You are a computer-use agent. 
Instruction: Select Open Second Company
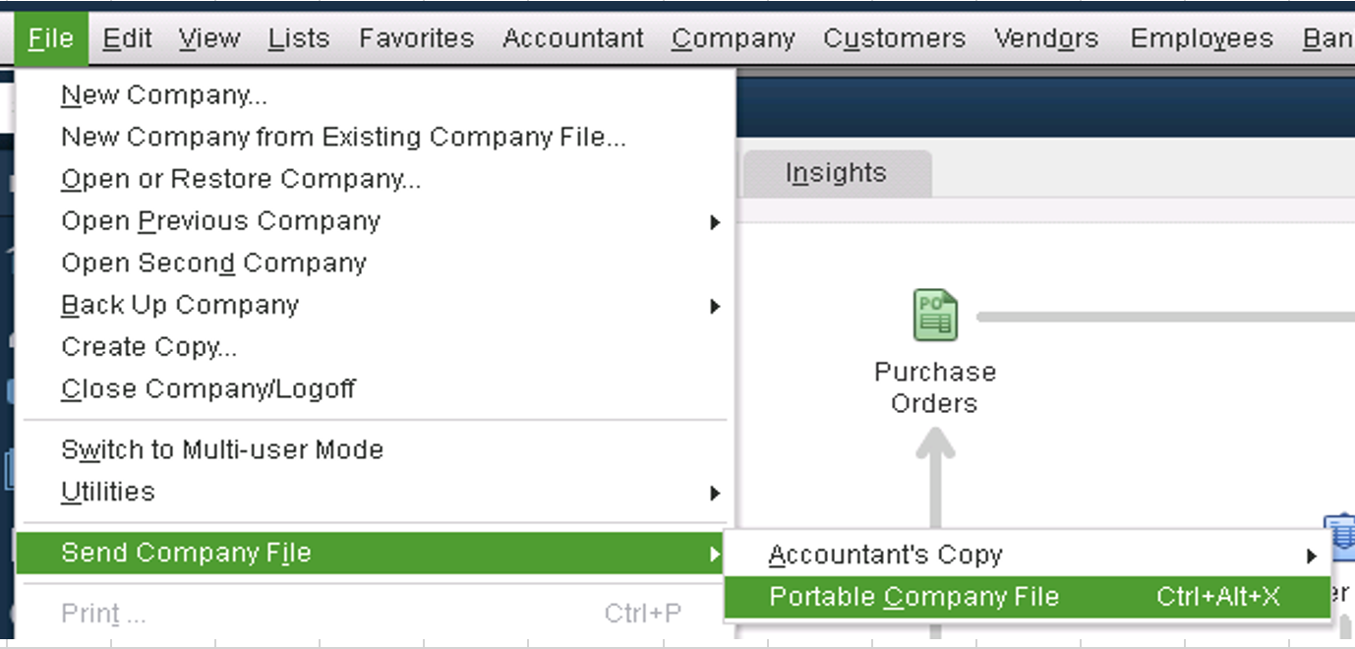(213, 263)
